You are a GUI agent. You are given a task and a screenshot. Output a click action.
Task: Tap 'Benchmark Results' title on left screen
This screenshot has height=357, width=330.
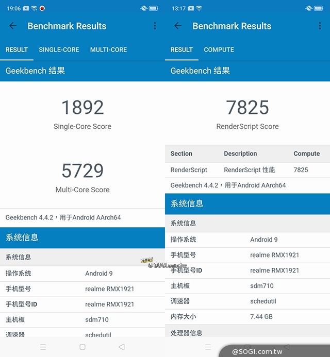67,26
